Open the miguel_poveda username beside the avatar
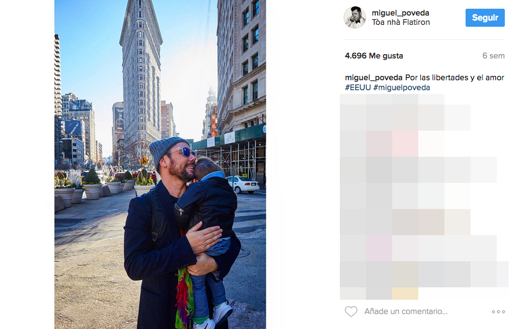 [400, 13]
